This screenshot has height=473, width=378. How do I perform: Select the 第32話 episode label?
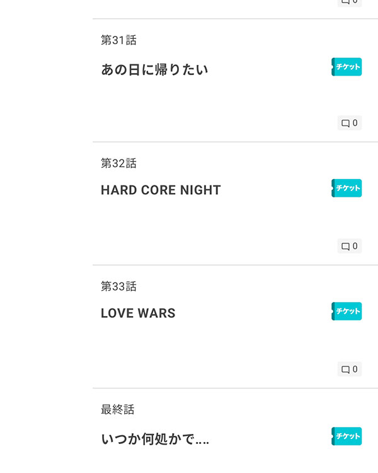coord(118,163)
